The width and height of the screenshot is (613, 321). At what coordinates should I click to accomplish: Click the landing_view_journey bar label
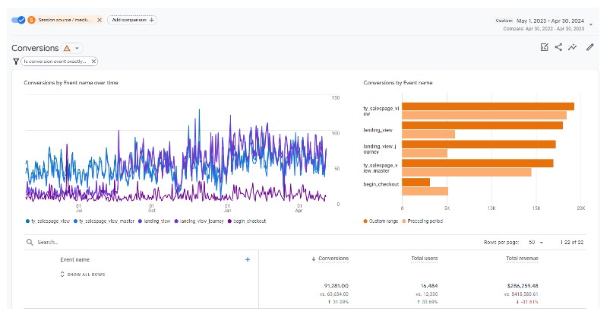(380, 149)
